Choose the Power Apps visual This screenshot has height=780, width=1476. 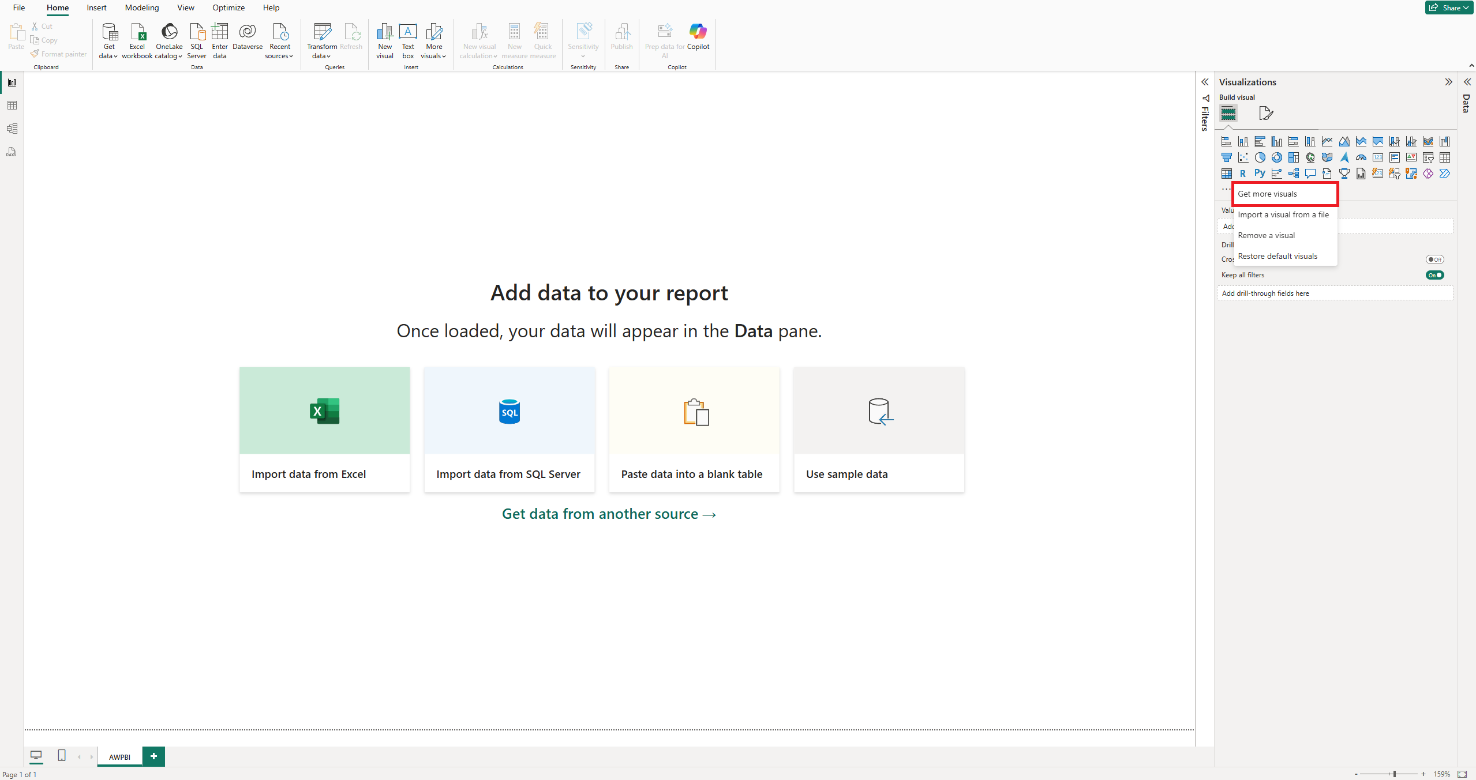pos(1428,174)
